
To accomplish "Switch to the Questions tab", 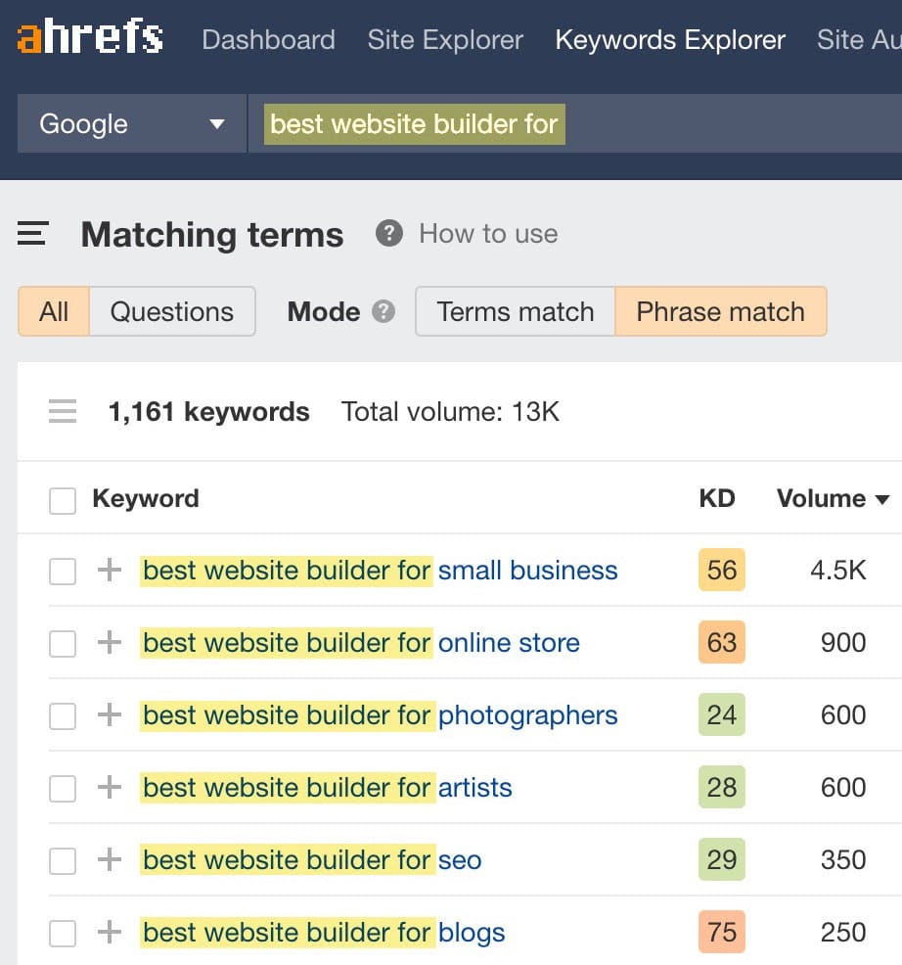I will pyautogui.click(x=172, y=311).
